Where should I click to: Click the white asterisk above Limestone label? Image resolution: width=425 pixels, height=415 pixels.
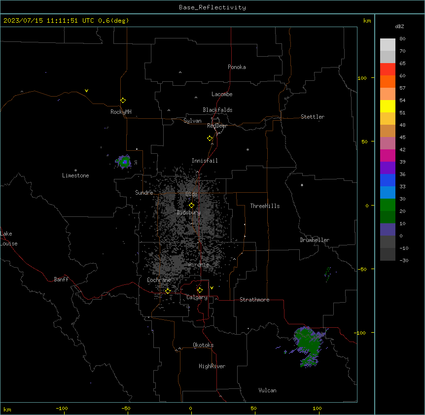[x=75, y=171]
